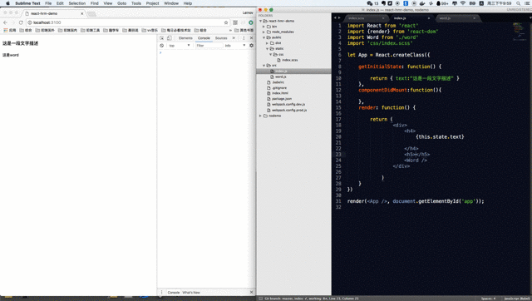Bookmark this page with the star icon
The width and height of the screenshot is (532, 301).
pyautogui.click(x=226, y=22)
